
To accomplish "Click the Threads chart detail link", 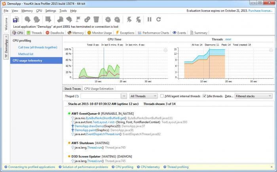I will 228,40.
